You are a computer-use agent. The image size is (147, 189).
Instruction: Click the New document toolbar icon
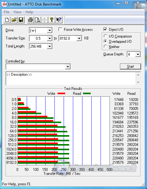click(7, 20)
